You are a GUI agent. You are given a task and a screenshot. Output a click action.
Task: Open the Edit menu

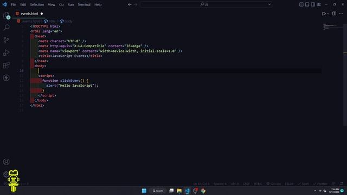tap(23, 4)
